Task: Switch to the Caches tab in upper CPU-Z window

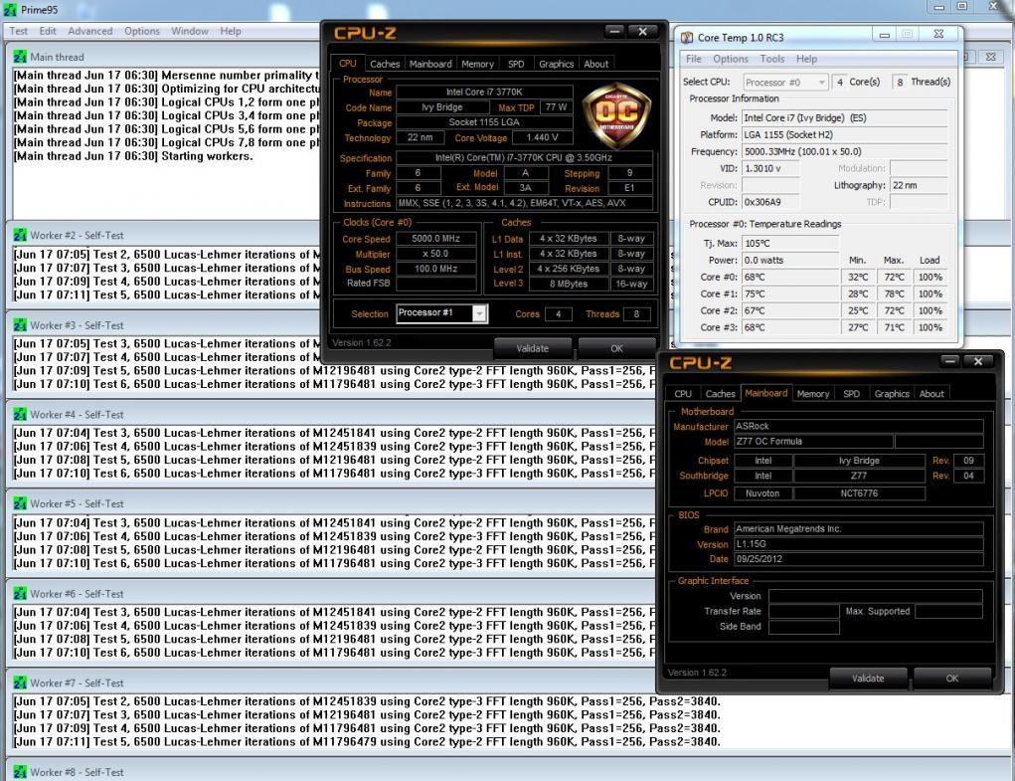Action: tap(385, 64)
